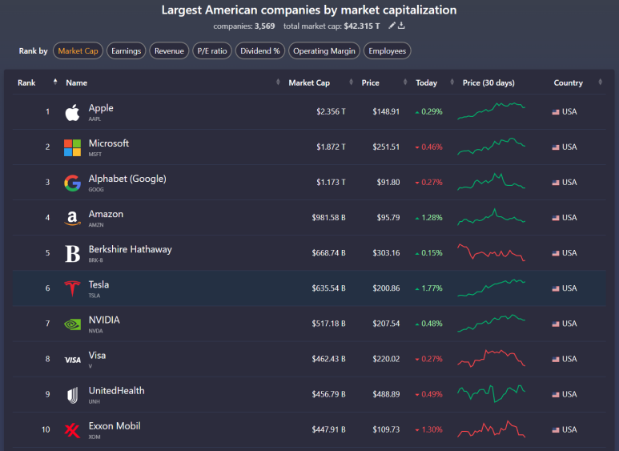This screenshot has width=619, height=451.
Task: Click Microsoft's price $251.51
Action: 386,147
